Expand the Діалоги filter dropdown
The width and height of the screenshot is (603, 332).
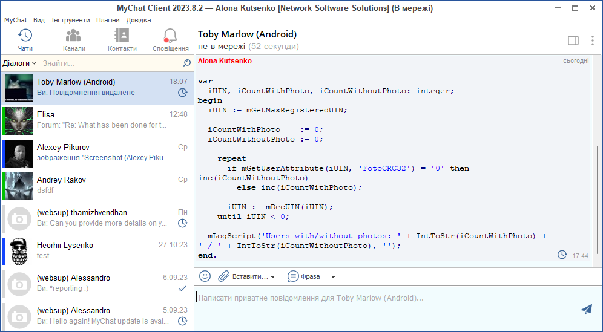tap(19, 63)
